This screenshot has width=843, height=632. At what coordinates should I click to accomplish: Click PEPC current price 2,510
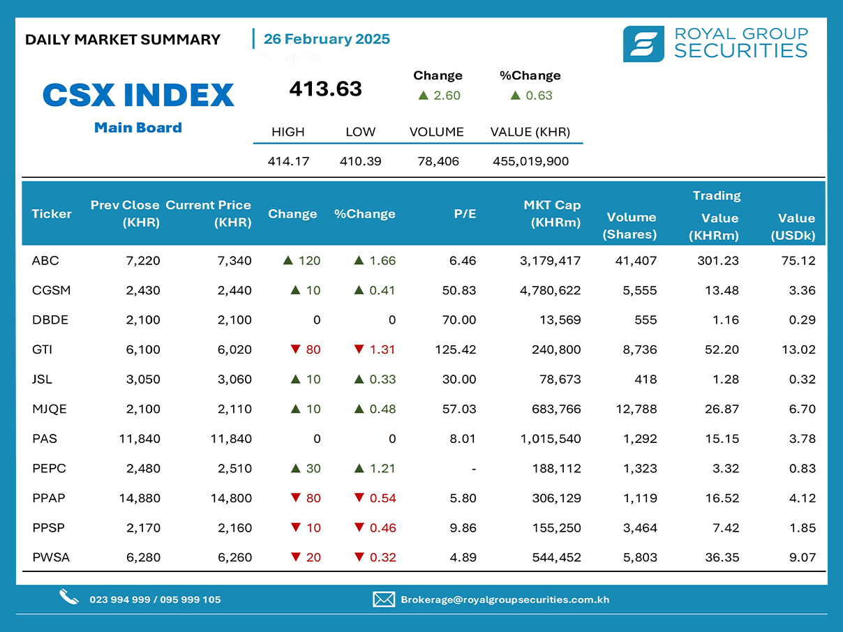tap(234, 468)
